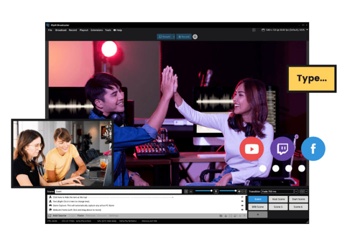Select the Text (Right Click) source row
The width and height of the screenshot is (350, 239).
pos(146,201)
